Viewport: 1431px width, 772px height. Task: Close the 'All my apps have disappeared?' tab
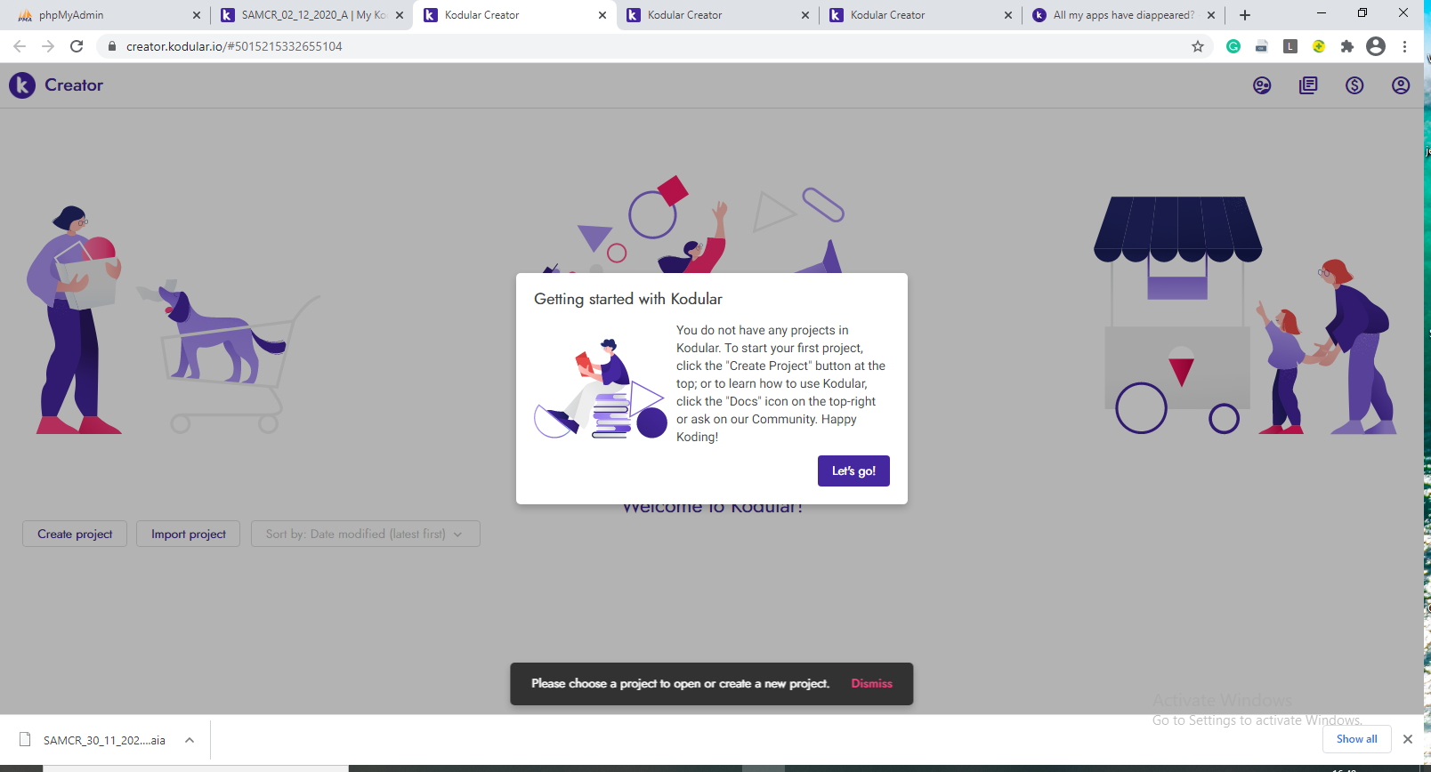point(1211,15)
